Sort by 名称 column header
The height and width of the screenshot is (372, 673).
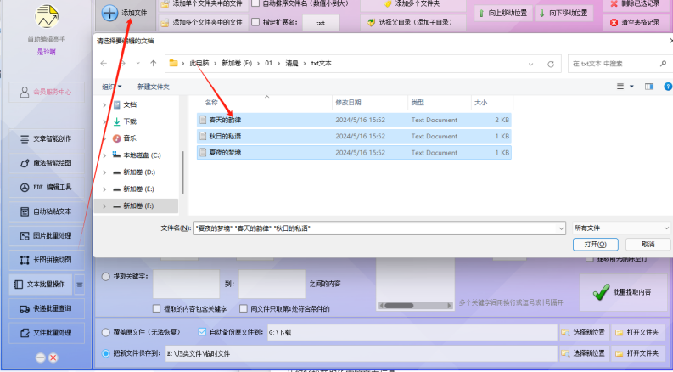(211, 103)
